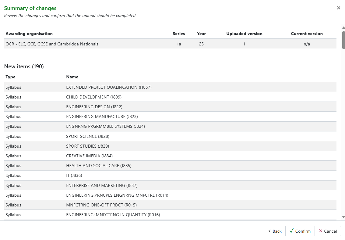Select ENGINEERING: MNFCTRNG IN QUANTITY (R016) row
Image resolution: width=345 pixels, height=240 pixels.
coord(170,215)
